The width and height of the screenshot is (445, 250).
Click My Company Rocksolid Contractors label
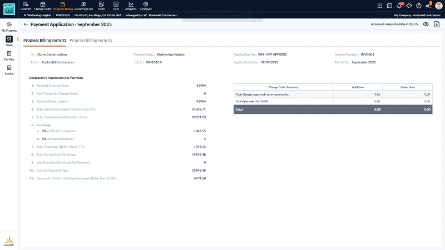coord(417,16)
